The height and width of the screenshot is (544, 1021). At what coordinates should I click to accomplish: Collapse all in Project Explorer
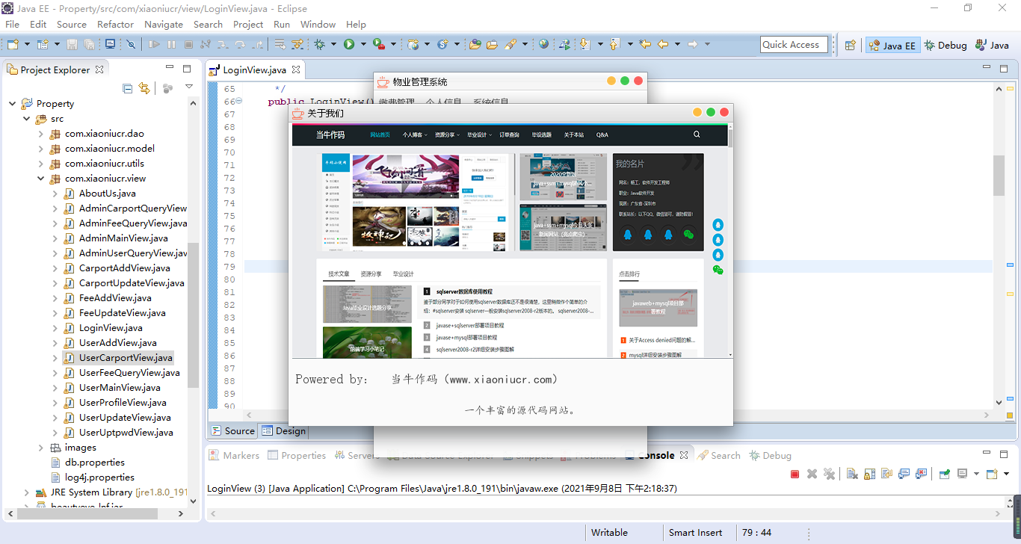click(x=127, y=88)
